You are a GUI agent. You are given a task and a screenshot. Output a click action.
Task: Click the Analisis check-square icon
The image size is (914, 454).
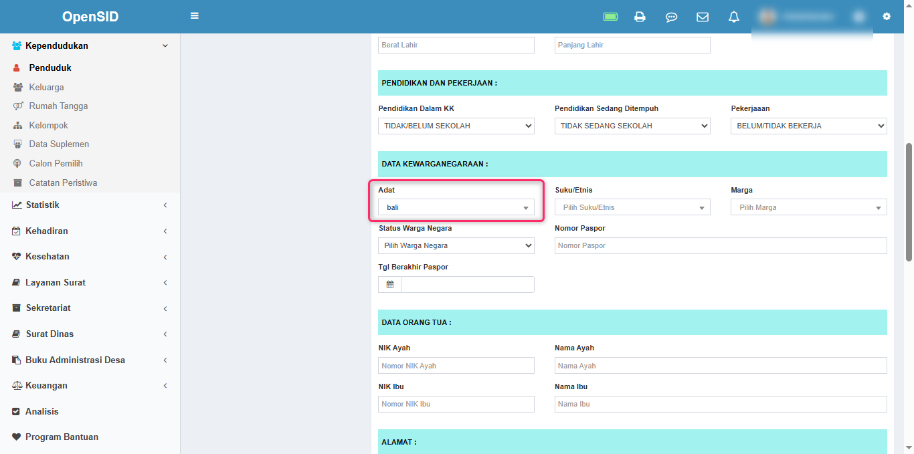(17, 412)
